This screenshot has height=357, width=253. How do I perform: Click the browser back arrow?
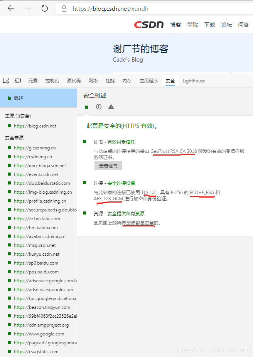click(11, 8)
